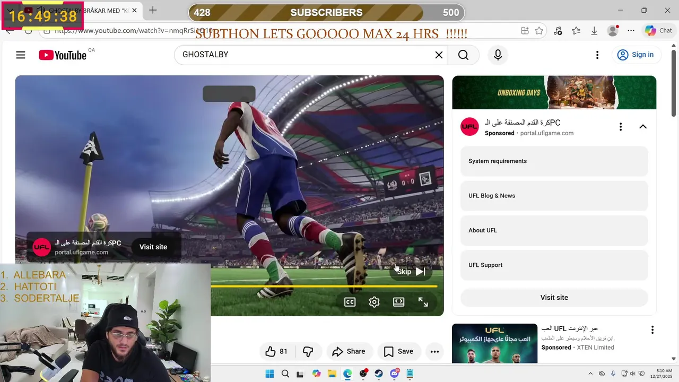Open Discord from the taskbar
This screenshot has width=679, height=382.
point(395,374)
